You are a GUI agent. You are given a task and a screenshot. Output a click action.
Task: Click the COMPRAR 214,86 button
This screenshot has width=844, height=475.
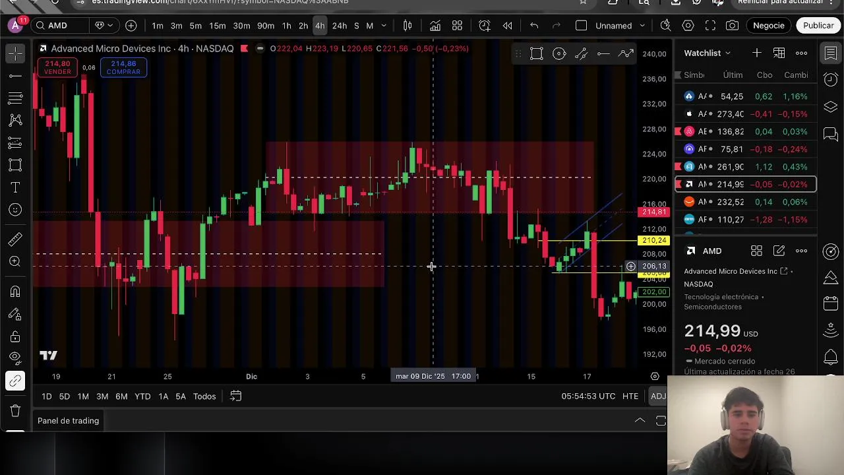tap(123, 67)
